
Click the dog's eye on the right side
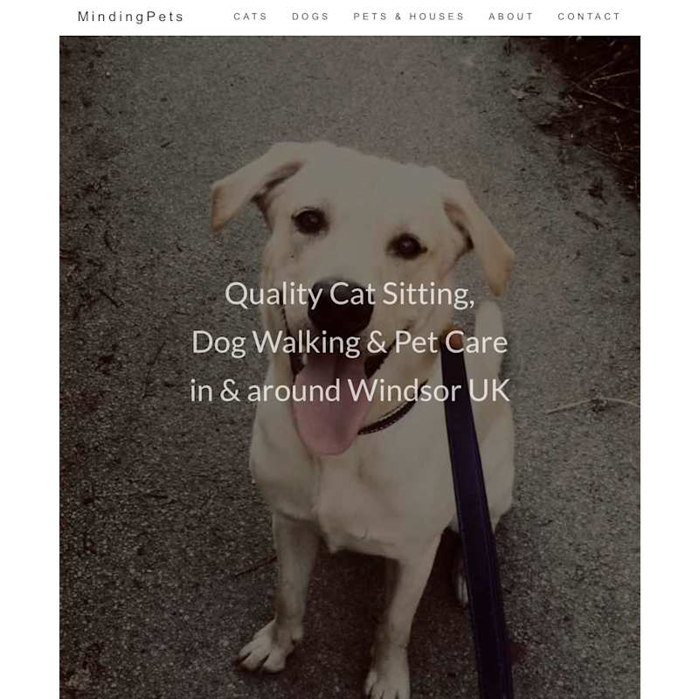tap(407, 246)
